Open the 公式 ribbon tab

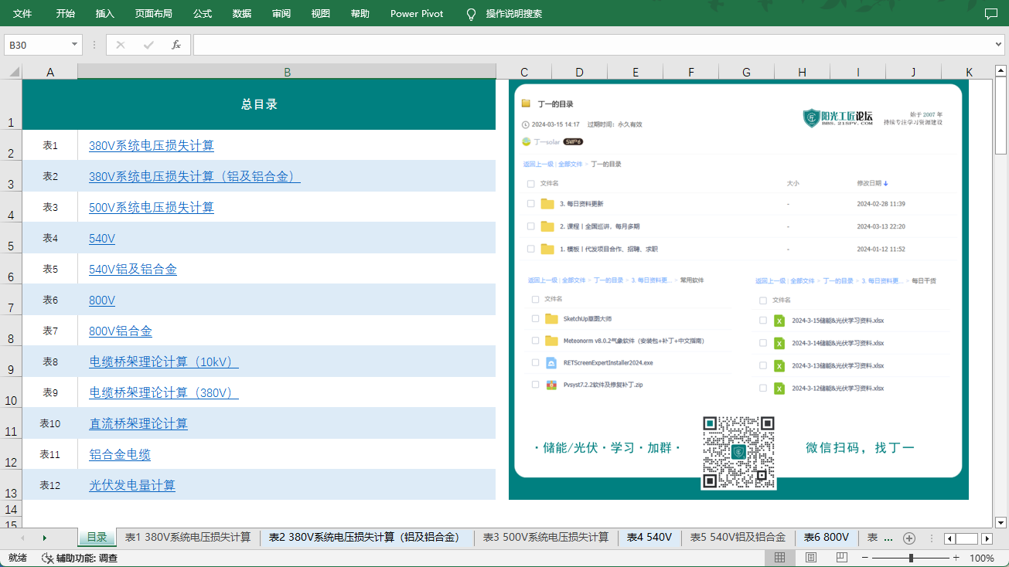[203, 14]
